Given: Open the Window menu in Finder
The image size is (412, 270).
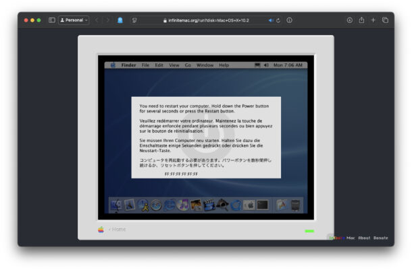Looking at the screenshot, I should coord(205,65).
